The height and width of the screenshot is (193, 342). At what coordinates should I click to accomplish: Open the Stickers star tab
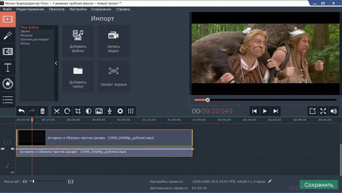tap(8, 84)
